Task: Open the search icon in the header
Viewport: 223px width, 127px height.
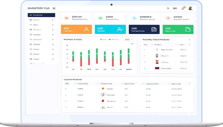Action: (x=168, y=9)
